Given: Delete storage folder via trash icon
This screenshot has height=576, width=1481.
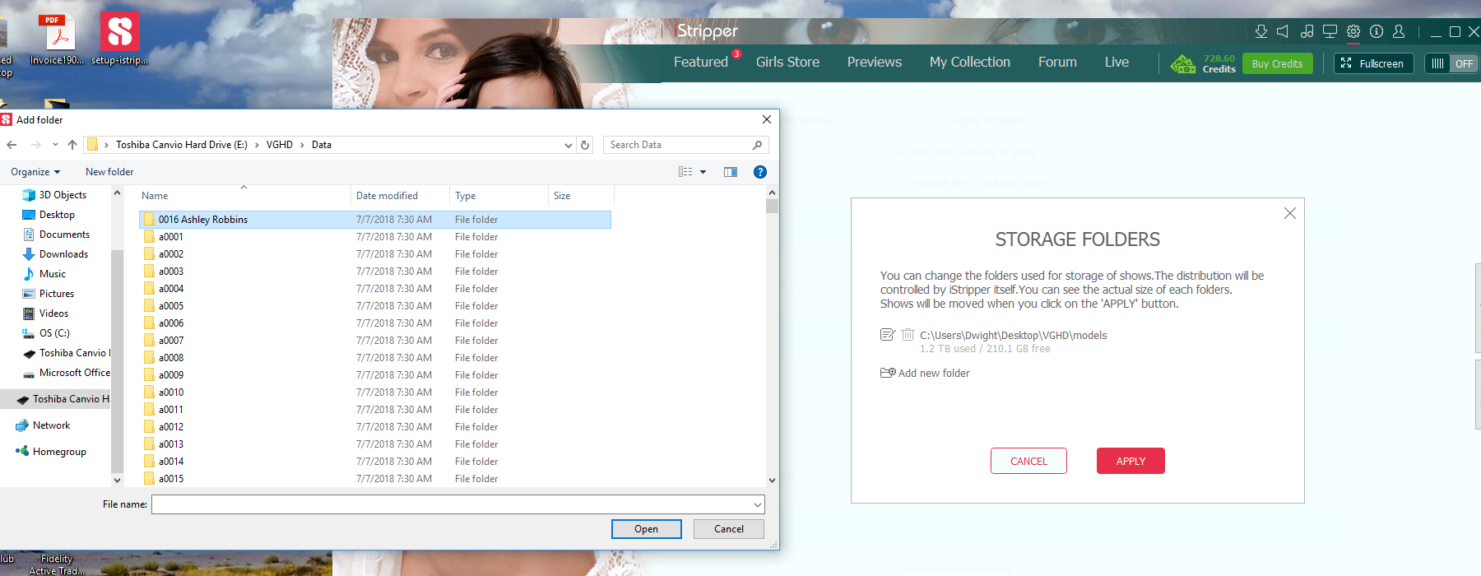Looking at the screenshot, I should tap(908, 335).
